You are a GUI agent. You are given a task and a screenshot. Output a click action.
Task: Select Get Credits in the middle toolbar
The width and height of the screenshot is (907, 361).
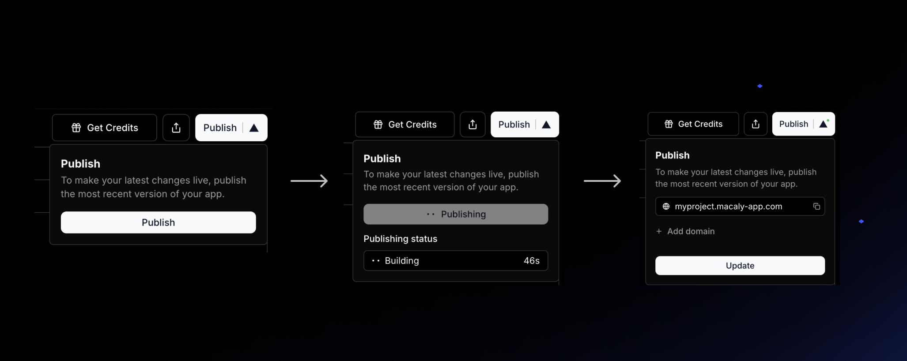tap(404, 124)
